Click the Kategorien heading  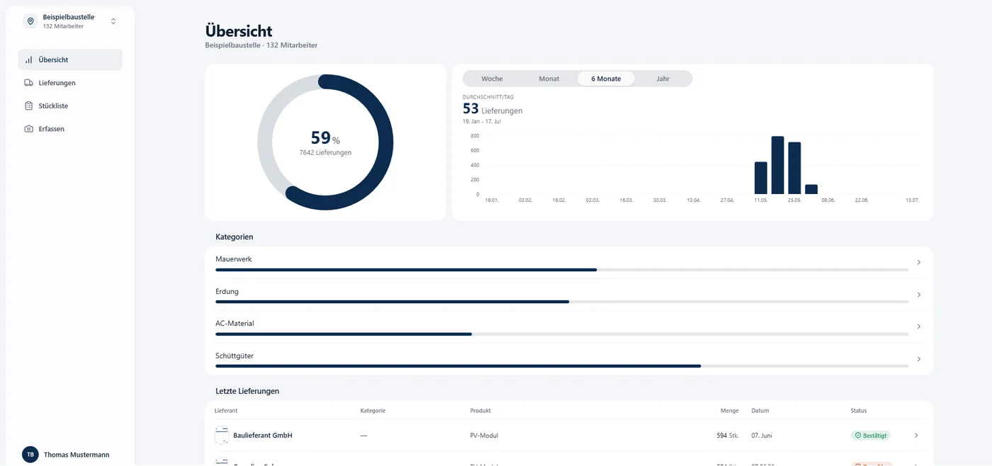[x=235, y=237]
